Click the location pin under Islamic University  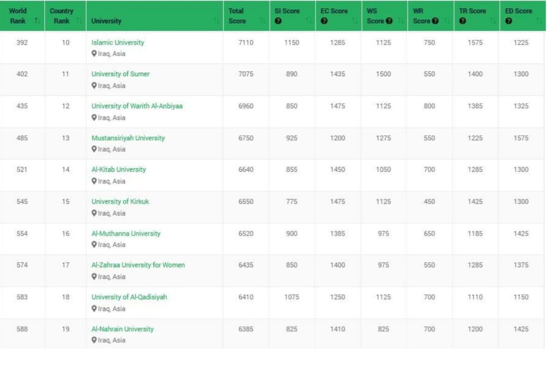[94, 54]
